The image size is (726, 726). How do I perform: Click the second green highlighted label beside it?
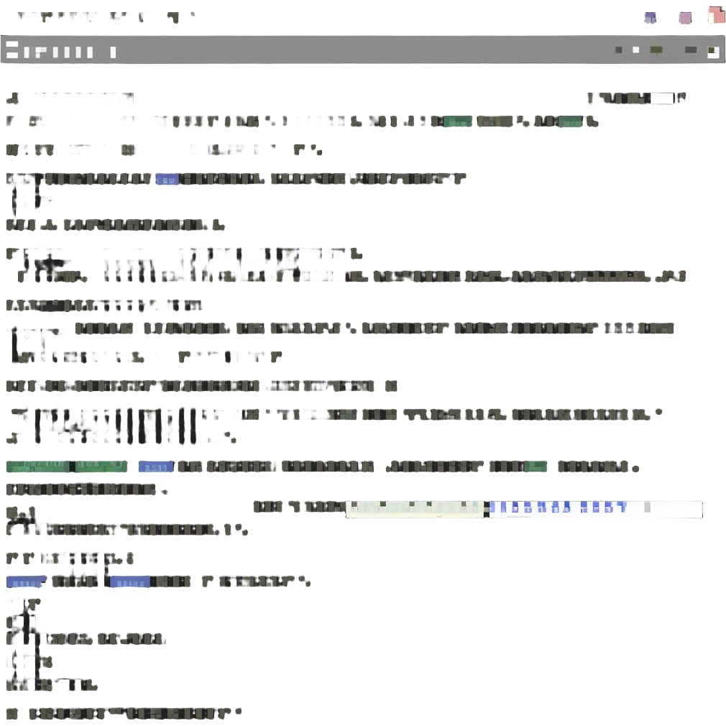click(x=101, y=467)
